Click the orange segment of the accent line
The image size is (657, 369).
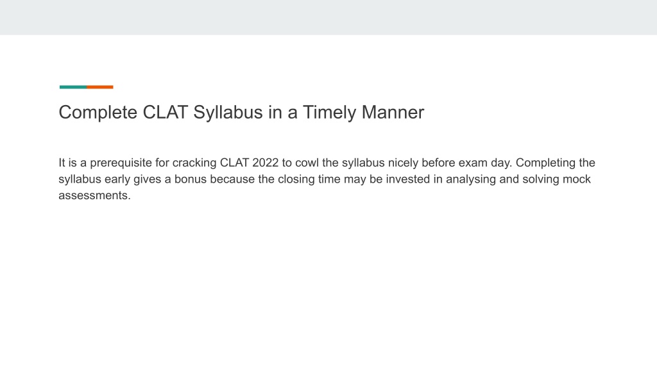pyautogui.click(x=100, y=87)
